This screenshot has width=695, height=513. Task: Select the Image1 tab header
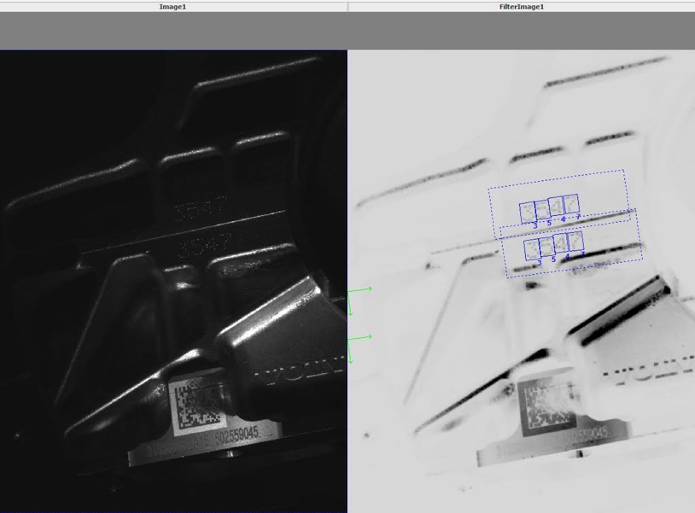point(173,6)
